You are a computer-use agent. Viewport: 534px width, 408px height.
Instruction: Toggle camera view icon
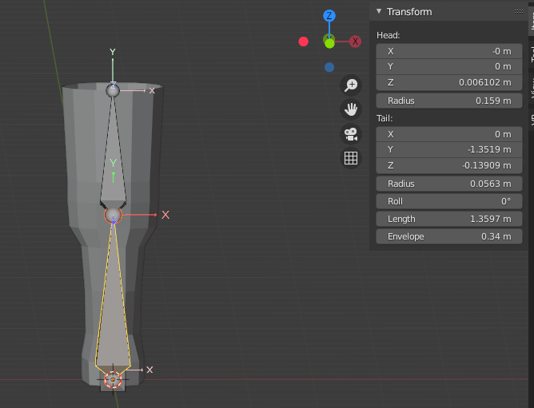click(x=351, y=134)
